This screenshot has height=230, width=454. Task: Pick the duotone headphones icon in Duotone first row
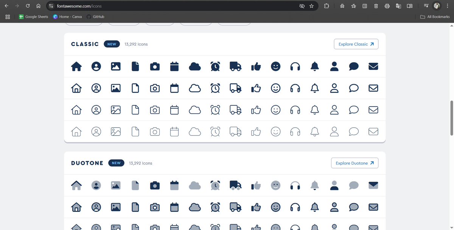(x=295, y=185)
